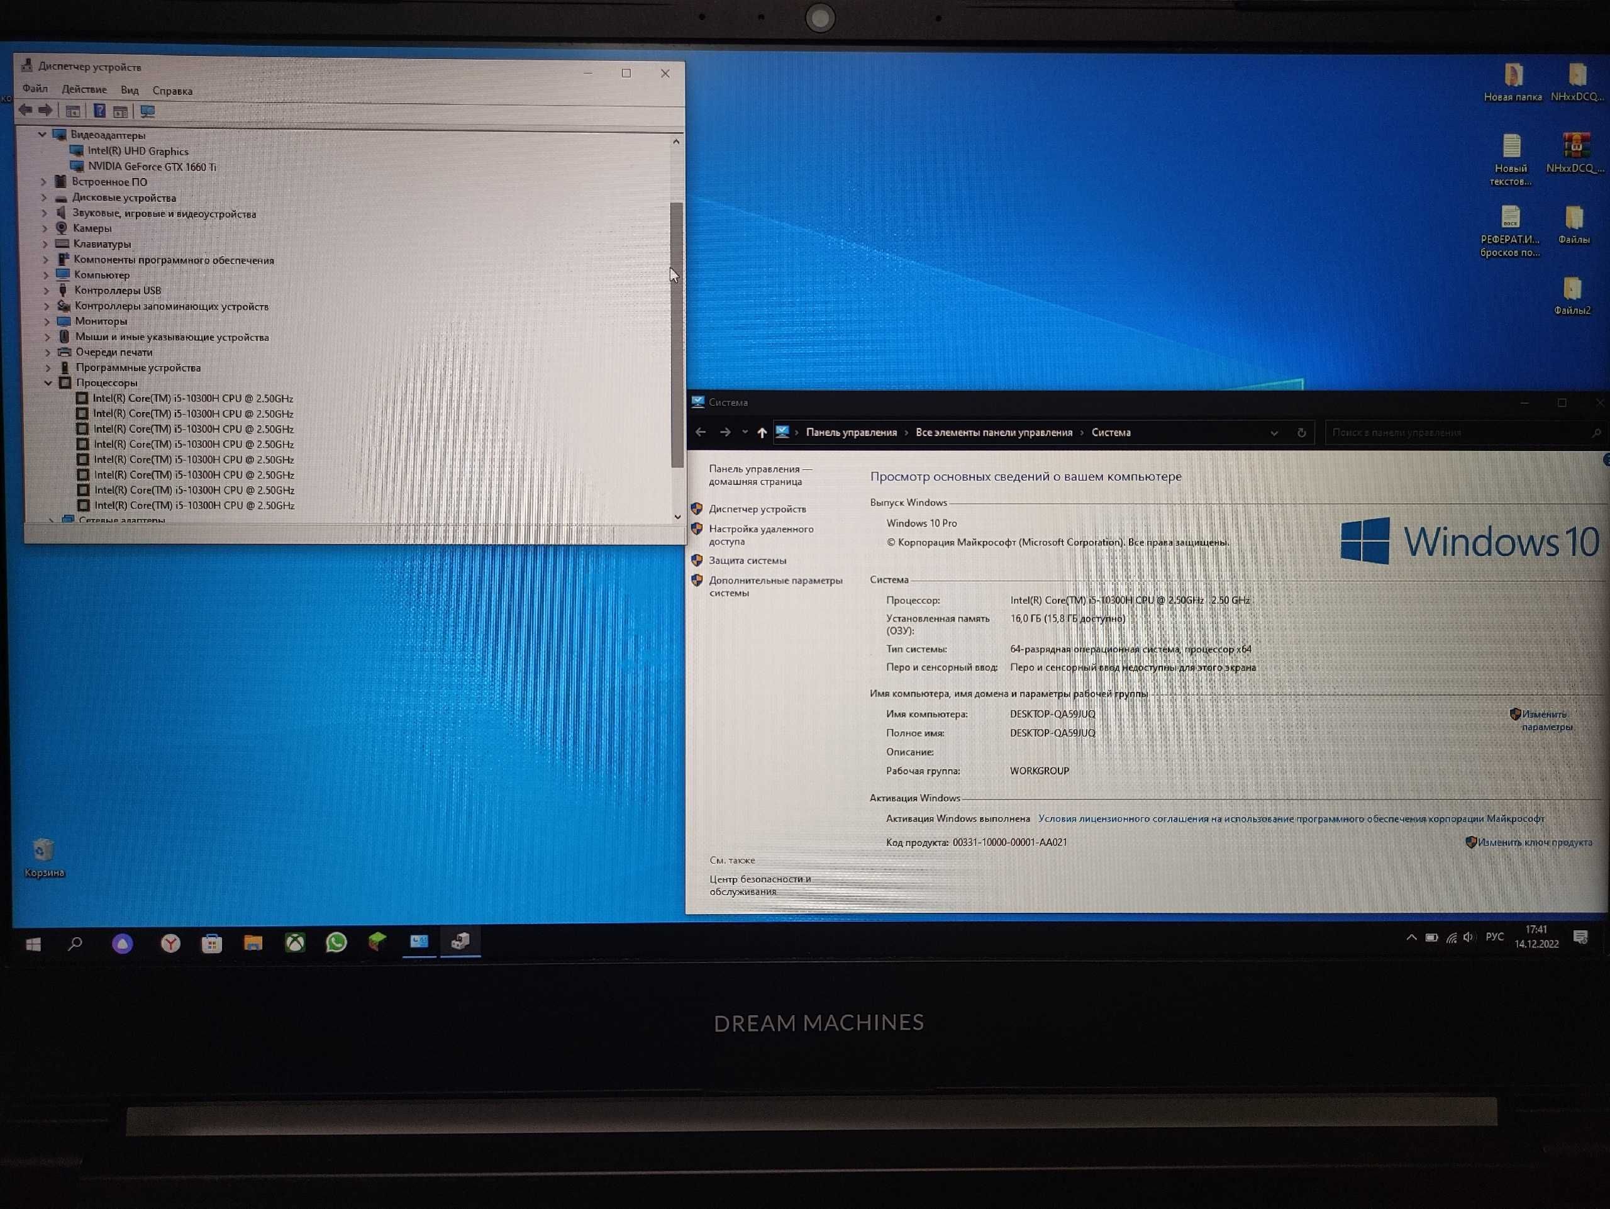Click Изменить ключ продукта link

pos(1535,842)
